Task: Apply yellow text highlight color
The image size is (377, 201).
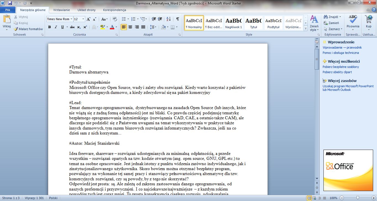Action: 102,27
